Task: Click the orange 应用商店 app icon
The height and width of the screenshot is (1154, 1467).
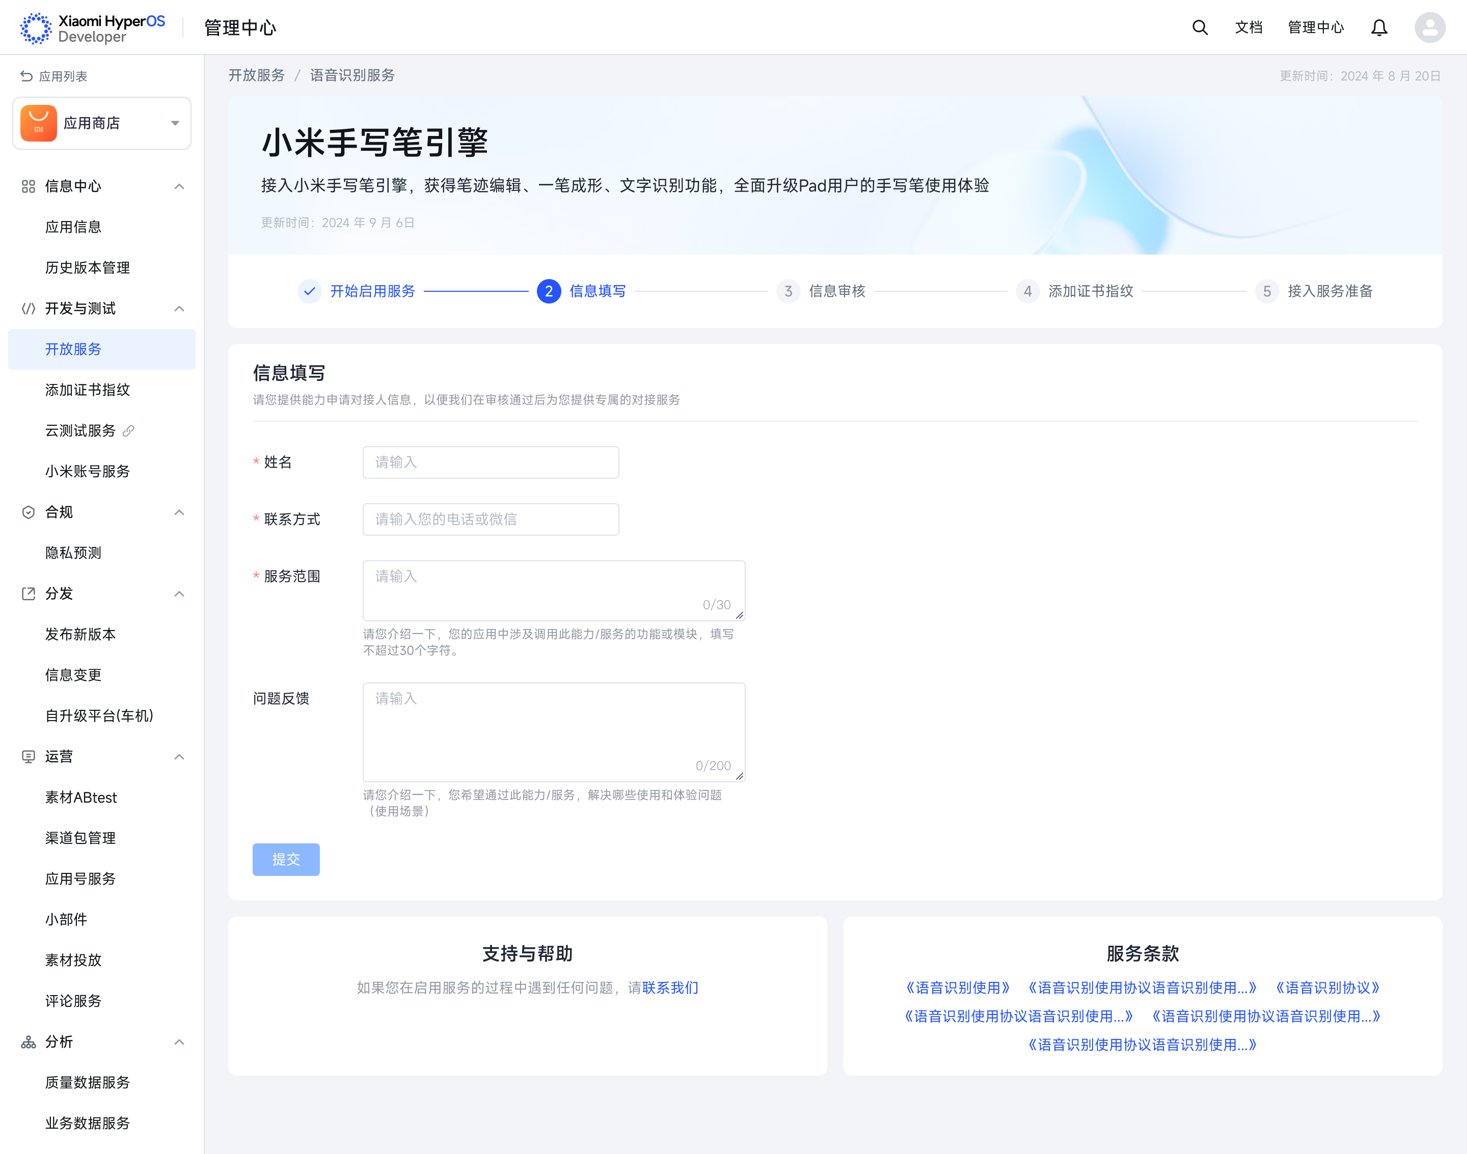Action: [x=39, y=123]
